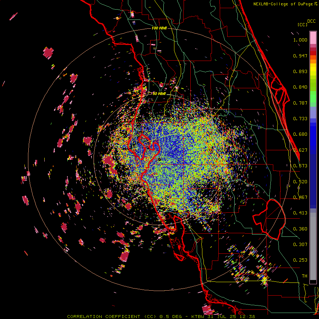Click the 1.000 scale value
This screenshot has width=319, height=319.
click(x=300, y=40)
